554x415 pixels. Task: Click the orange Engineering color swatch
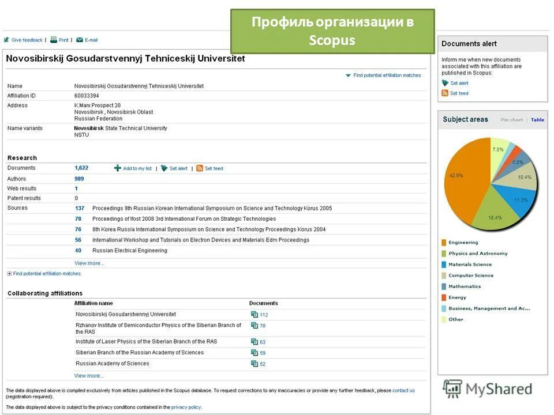click(x=443, y=242)
